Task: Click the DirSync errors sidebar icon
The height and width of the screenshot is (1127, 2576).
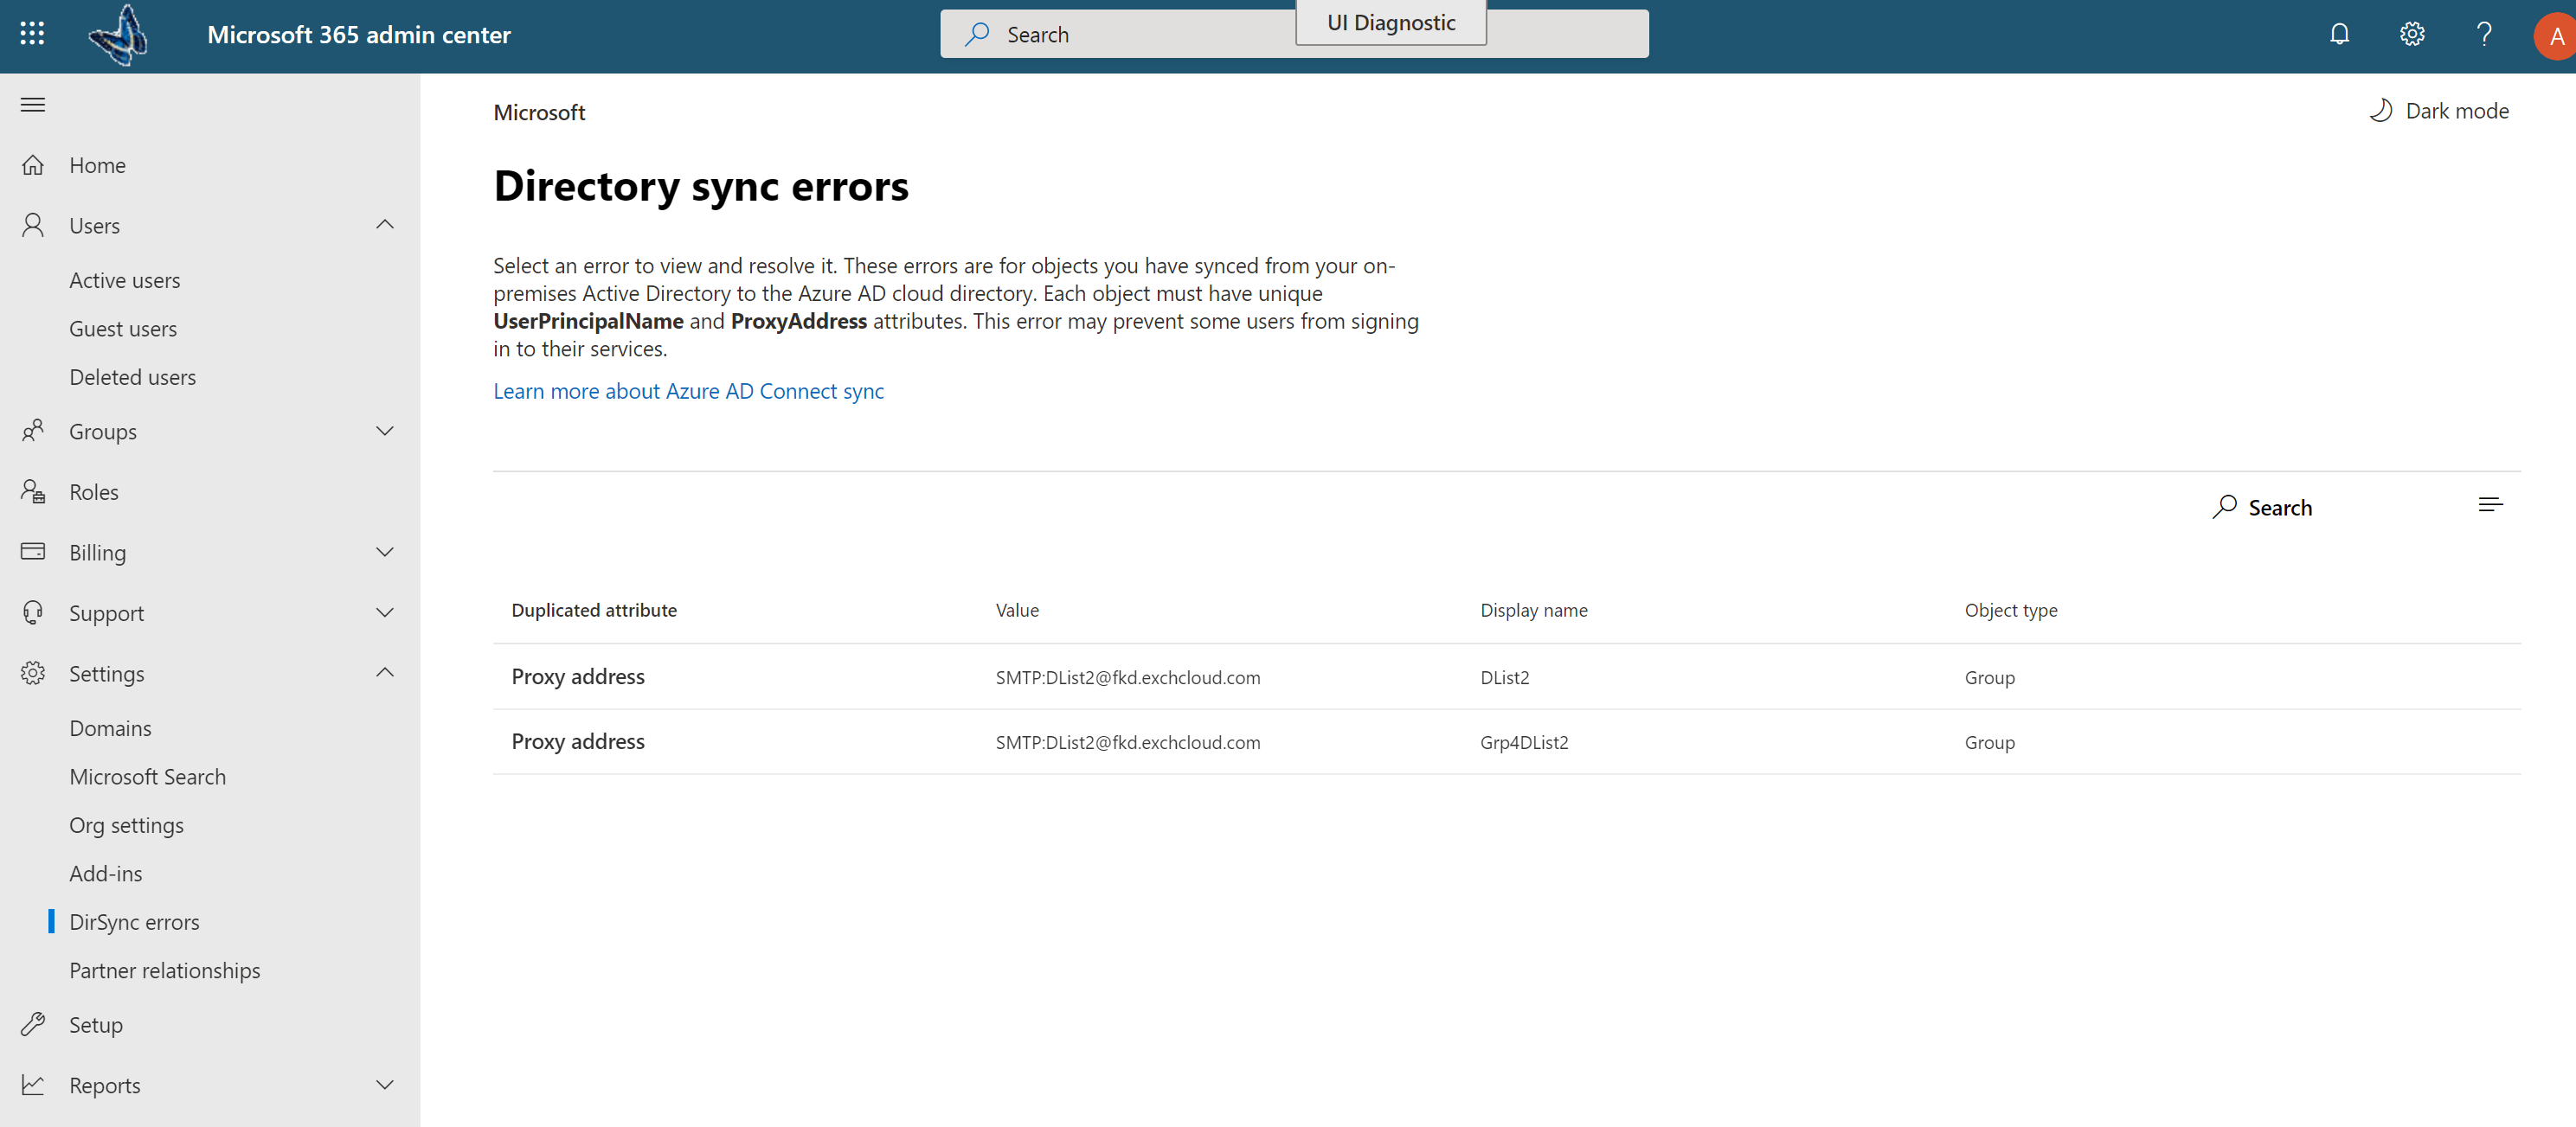Action: pyautogui.click(x=133, y=920)
